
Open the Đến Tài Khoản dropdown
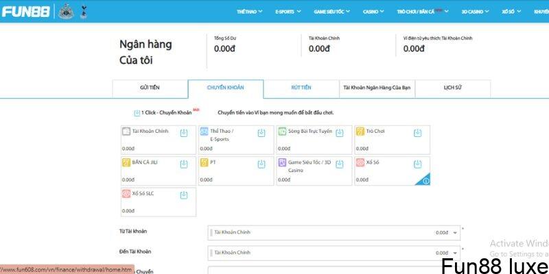[334, 253]
